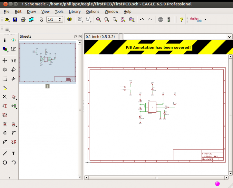Image resolution: width=233 pixels, height=188 pixels.
Task: Click the designlink logo button
Action: click(x=196, y=20)
